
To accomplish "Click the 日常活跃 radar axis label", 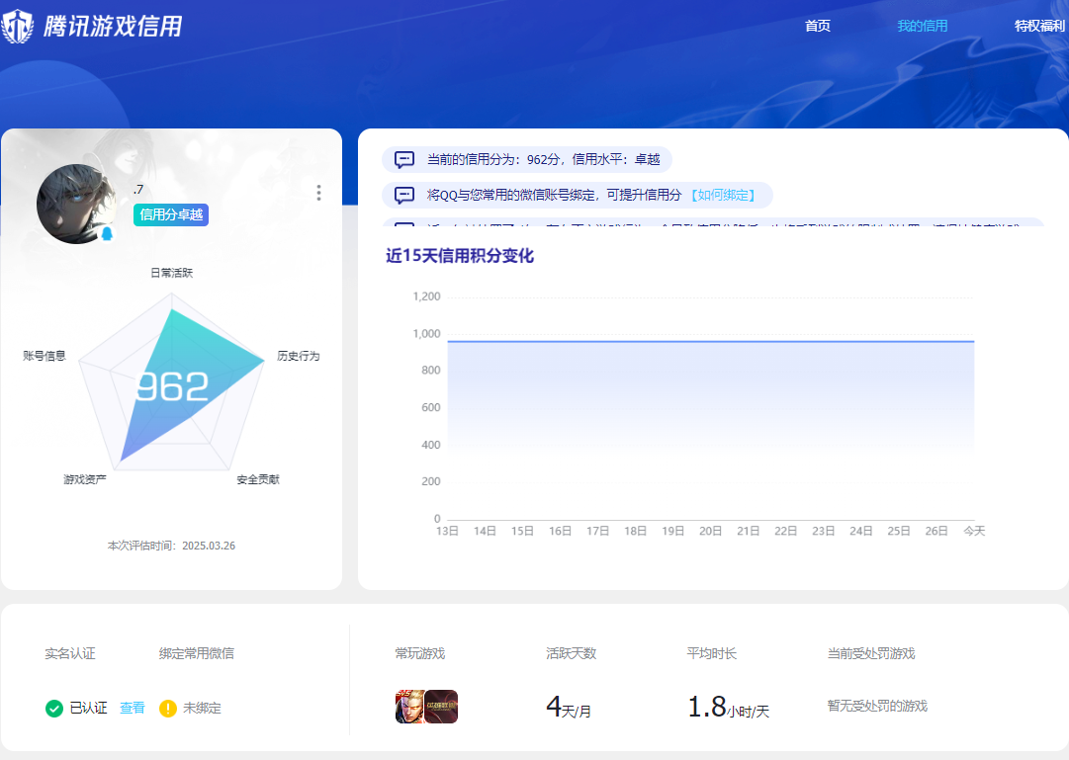I will coord(172,273).
